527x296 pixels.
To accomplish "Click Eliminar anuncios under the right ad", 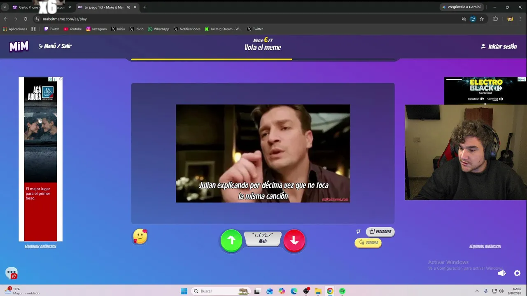I will tap(485, 247).
